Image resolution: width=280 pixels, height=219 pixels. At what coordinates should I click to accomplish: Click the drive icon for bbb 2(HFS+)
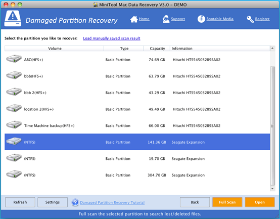[14, 92]
